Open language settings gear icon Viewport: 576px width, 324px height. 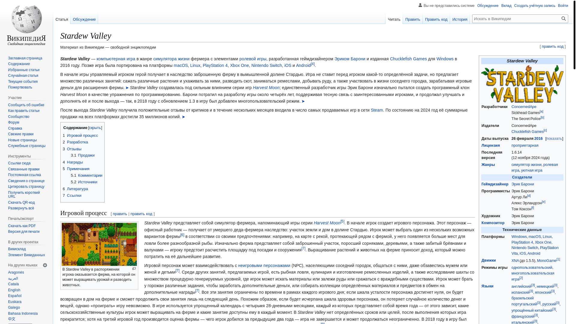(45, 265)
